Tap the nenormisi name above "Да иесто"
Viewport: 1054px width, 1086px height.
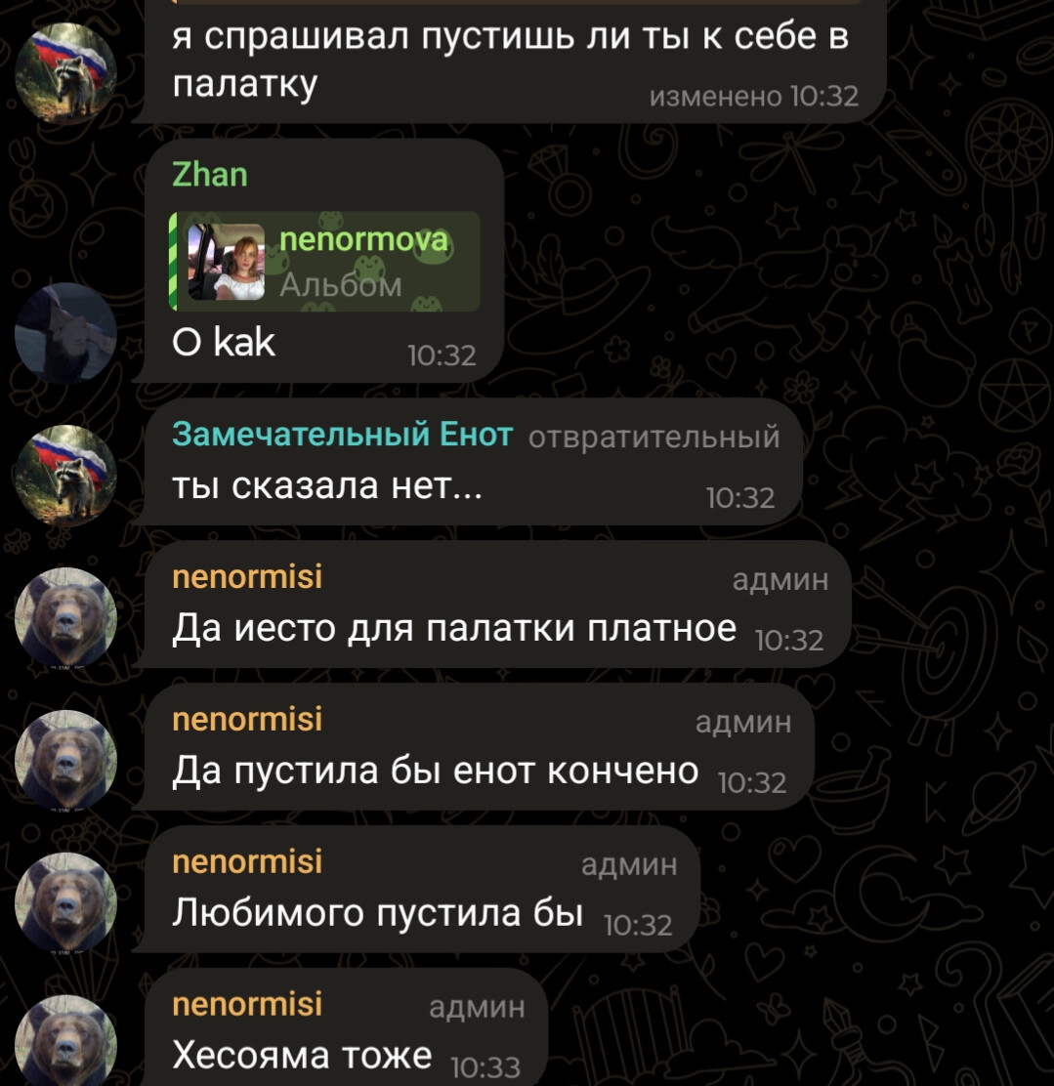247,577
